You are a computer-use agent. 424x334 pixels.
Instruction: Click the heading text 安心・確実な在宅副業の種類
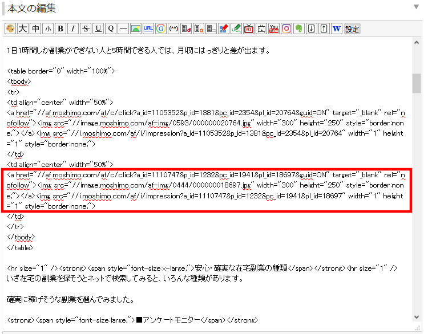[241, 268]
